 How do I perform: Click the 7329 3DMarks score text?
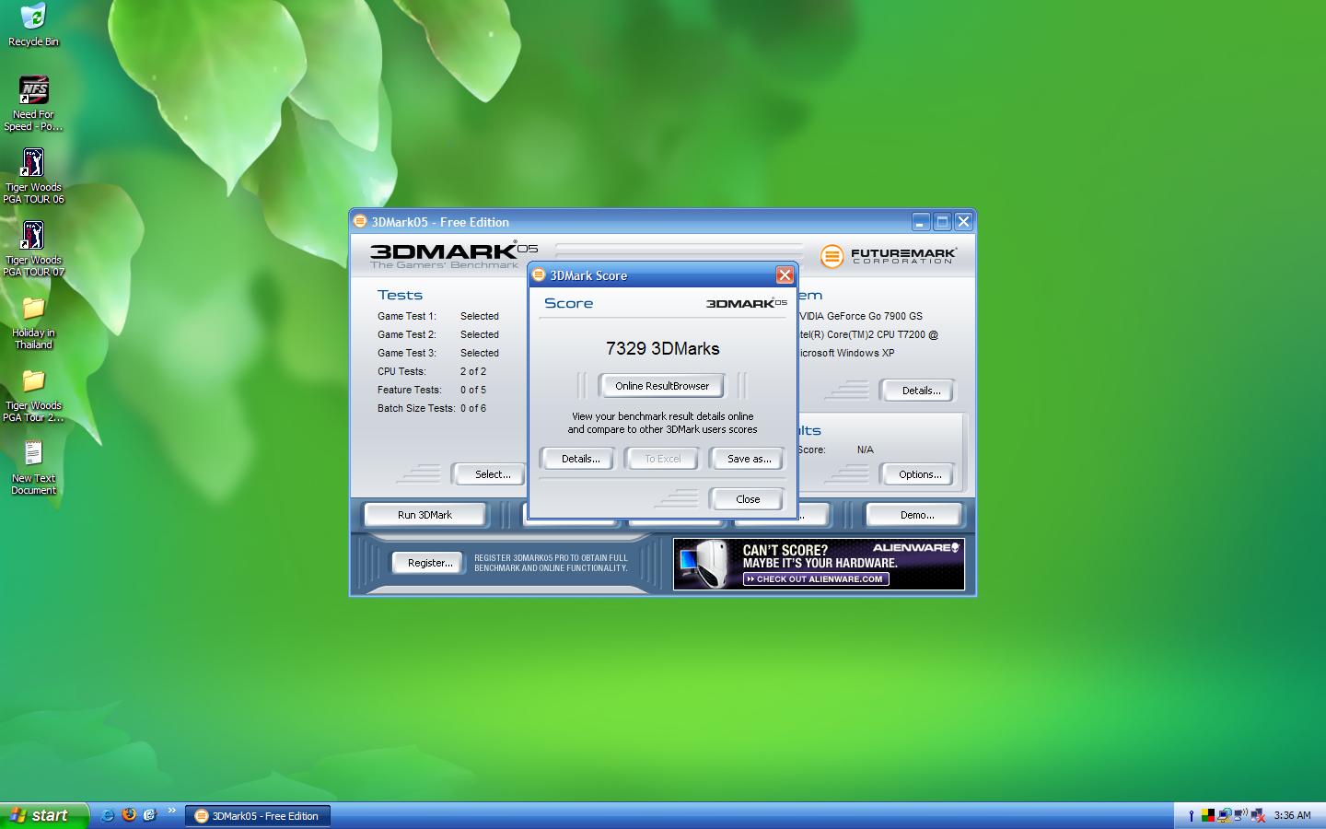pos(662,348)
